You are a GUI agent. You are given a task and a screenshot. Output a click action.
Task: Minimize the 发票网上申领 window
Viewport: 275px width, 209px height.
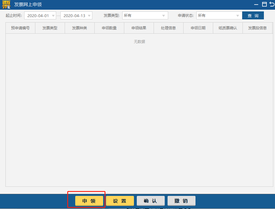(256, 5)
